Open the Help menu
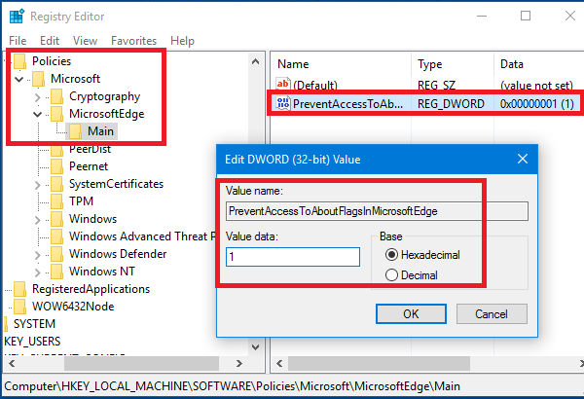 click(x=182, y=40)
